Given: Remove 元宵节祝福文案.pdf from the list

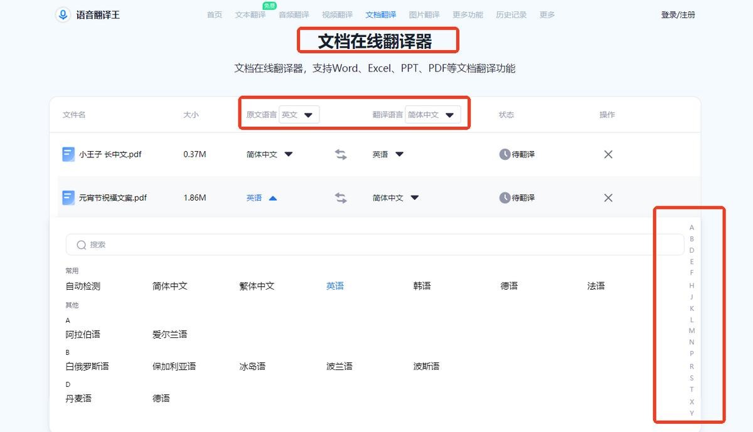Looking at the screenshot, I should coord(607,198).
